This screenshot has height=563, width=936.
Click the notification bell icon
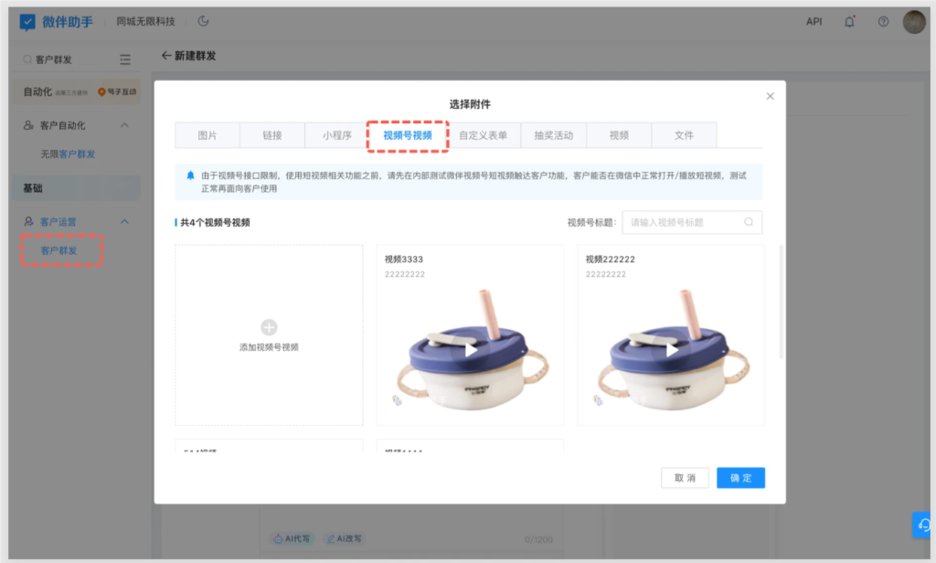(x=849, y=21)
